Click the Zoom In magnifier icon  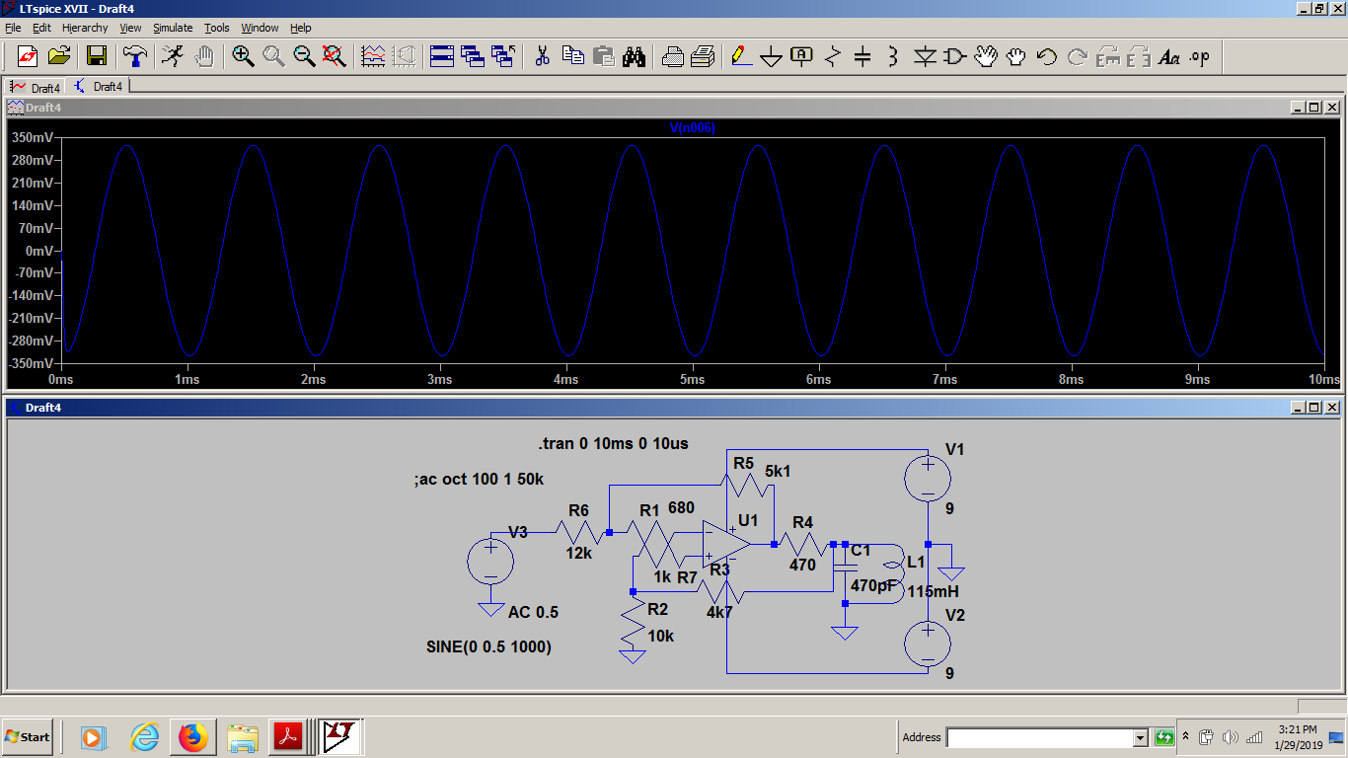pos(243,56)
